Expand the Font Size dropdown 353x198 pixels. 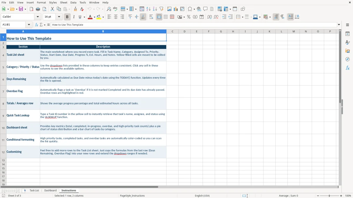tap(59, 17)
